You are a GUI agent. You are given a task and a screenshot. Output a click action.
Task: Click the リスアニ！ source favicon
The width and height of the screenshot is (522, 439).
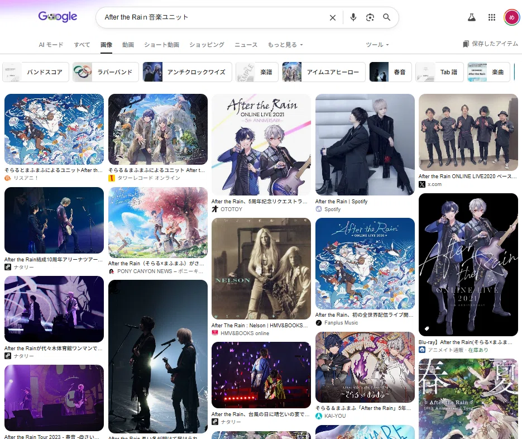(8, 178)
